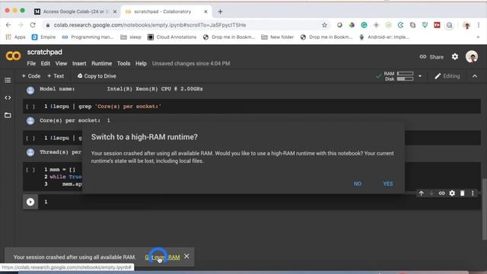Click the notebook vertical scrollbar

[x=485, y=209]
